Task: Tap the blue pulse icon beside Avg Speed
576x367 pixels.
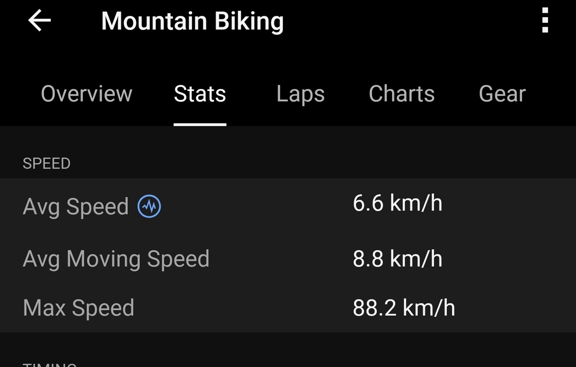Action: click(149, 207)
